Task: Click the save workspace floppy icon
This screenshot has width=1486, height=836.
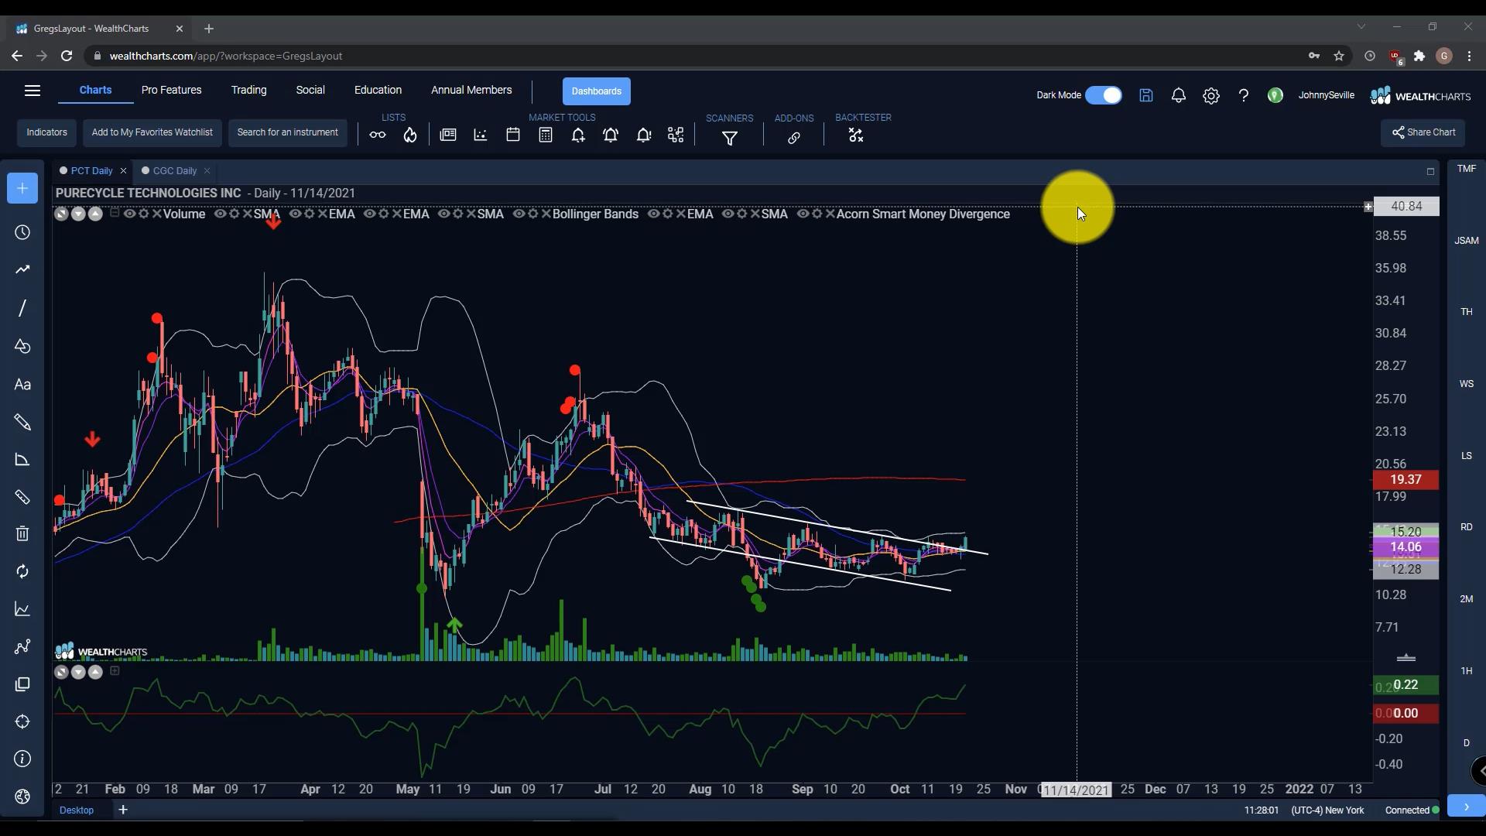Action: pos(1146,95)
